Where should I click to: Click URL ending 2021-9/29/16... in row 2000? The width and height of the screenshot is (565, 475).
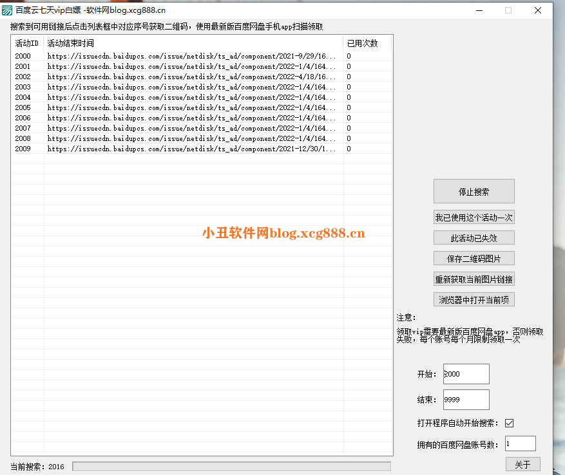pyautogui.click(x=191, y=56)
